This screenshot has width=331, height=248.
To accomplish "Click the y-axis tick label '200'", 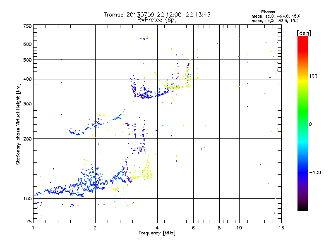I will pyautogui.click(x=27, y=139).
